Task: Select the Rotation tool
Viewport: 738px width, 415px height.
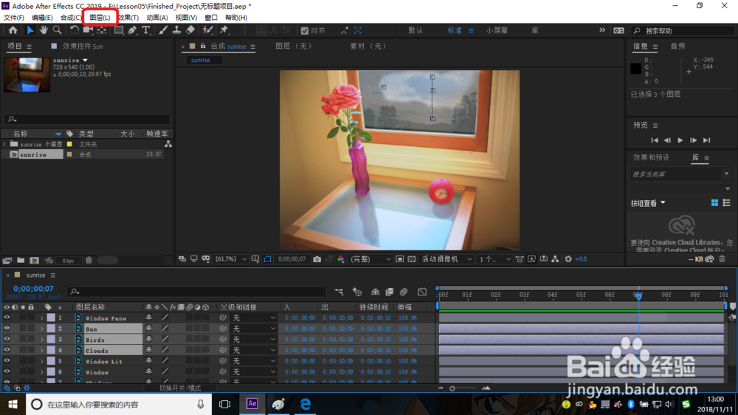Action: pyautogui.click(x=75, y=30)
